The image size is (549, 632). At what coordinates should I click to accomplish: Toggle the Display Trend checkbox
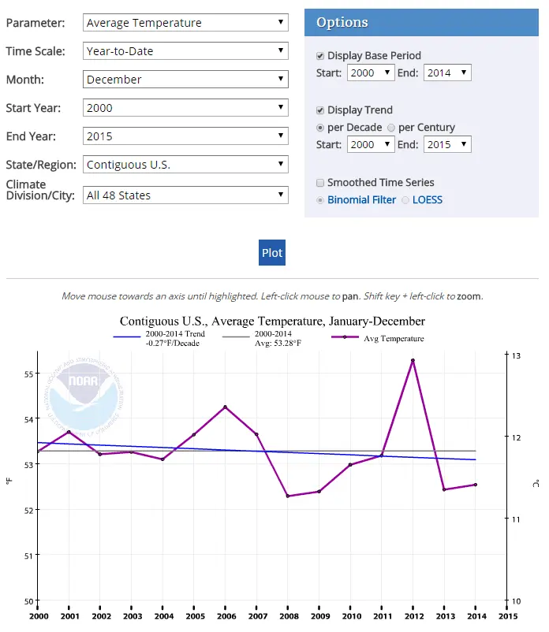click(320, 110)
